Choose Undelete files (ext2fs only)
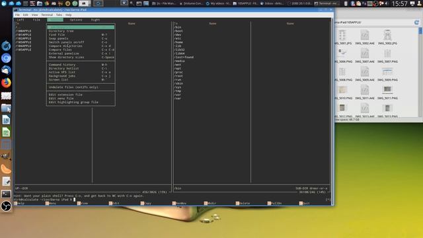423x238 pixels. (x=81, y=87)
